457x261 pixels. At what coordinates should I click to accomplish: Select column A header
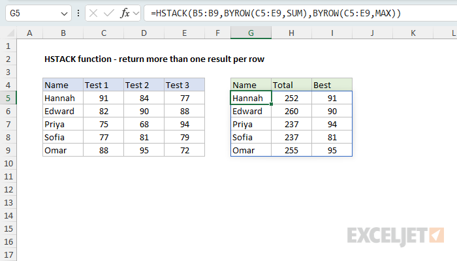(30, 33)
